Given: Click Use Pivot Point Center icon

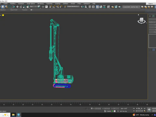Looking at the screenshot, I should [x=39, y=7].
